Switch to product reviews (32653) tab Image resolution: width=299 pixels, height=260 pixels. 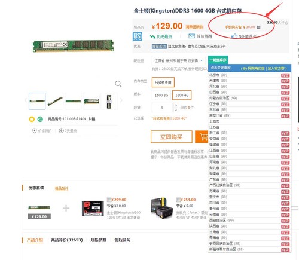(67, 240)
